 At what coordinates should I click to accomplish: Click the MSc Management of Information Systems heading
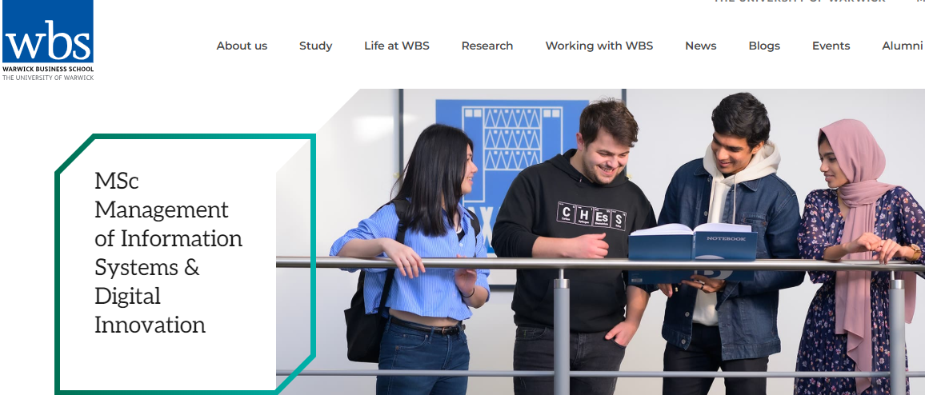[x=169, y=253]
